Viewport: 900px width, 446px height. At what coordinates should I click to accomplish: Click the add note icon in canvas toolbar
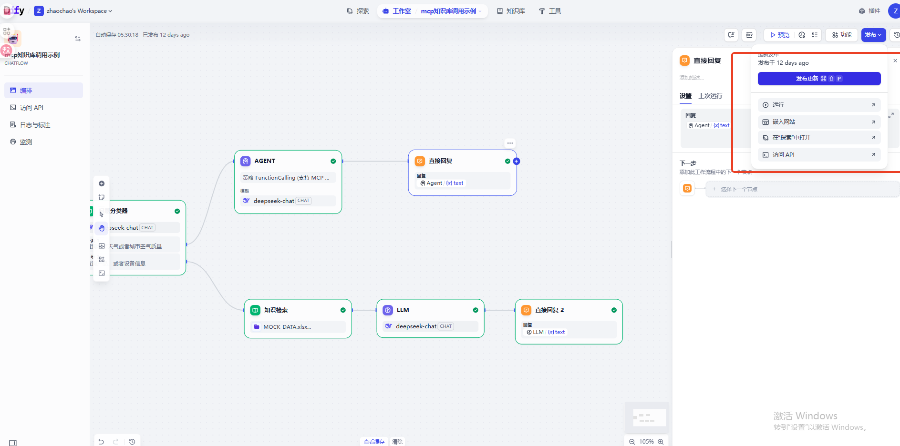click(102, 197)
